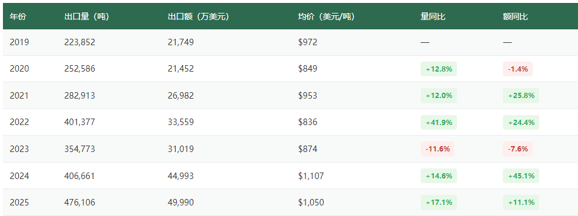This screenshot has width=578, height=216.
Task: Click the +41.9% volume growth badge
Action: click(x=439, y=122)
